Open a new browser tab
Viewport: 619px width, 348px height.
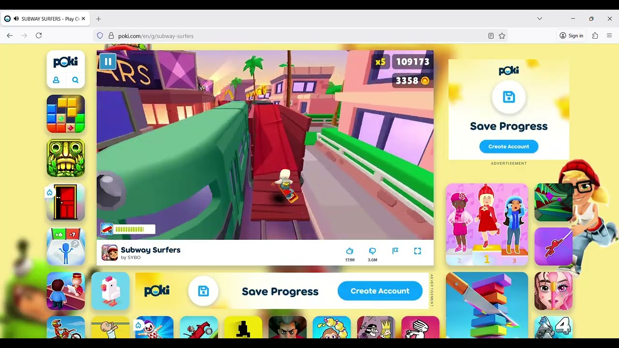pyautogui.click(x=98, y=19)
